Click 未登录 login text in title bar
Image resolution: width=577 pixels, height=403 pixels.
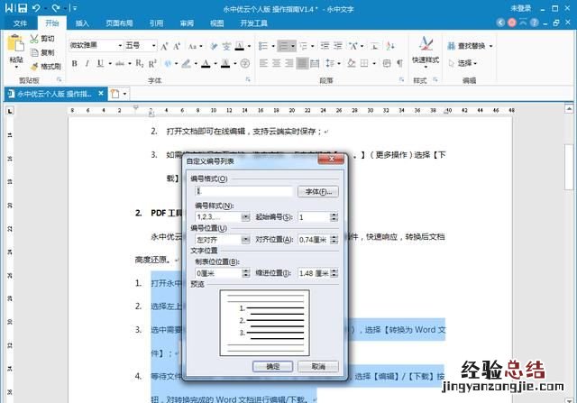pyautogui.click(x=520, y=8)
